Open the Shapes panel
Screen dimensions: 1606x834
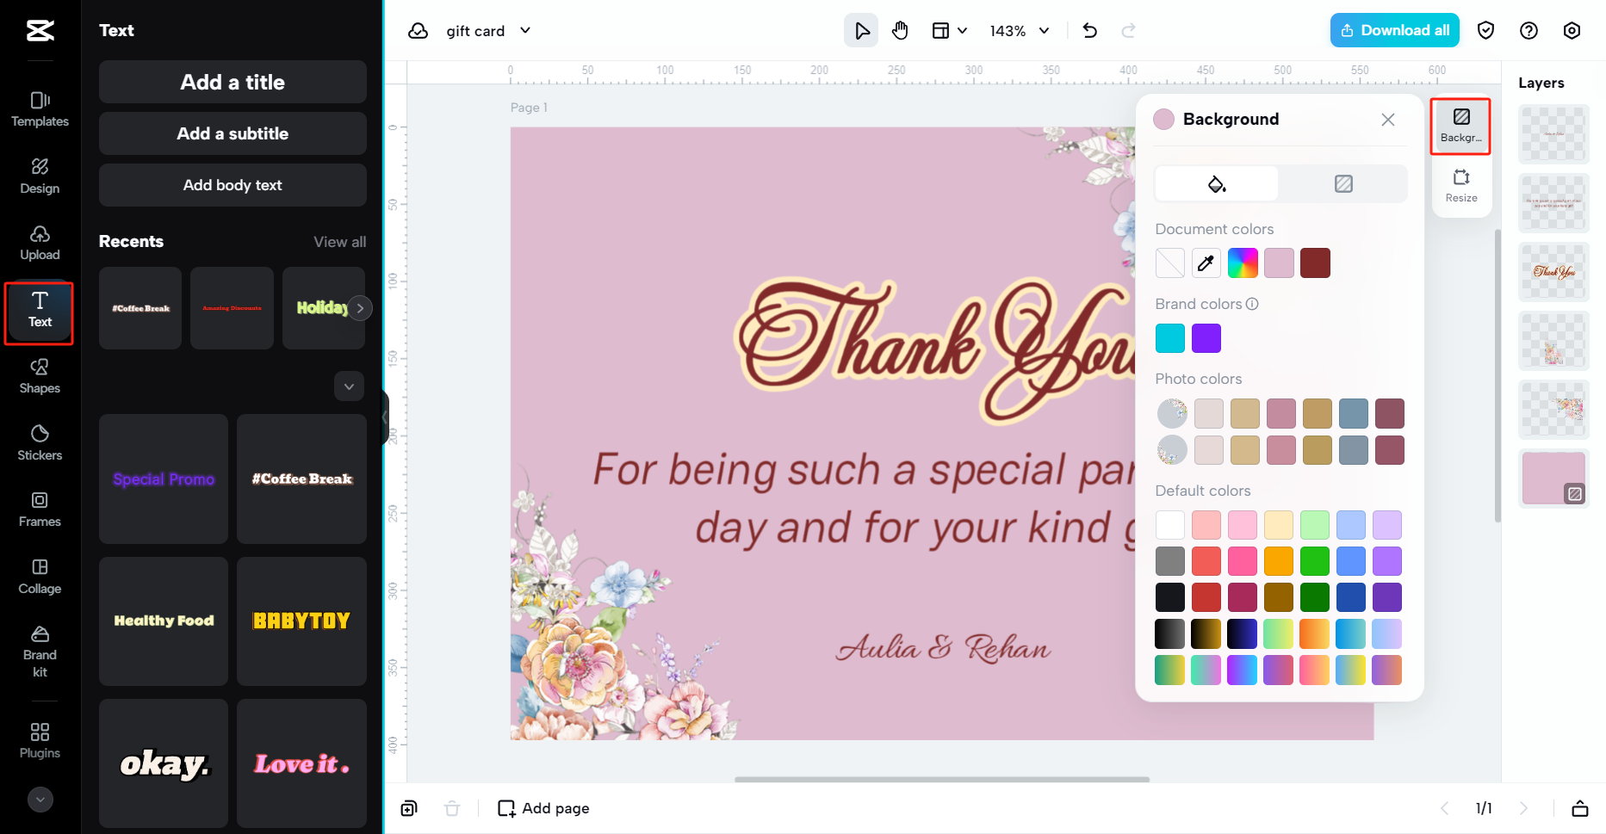(x=39, y=374)
